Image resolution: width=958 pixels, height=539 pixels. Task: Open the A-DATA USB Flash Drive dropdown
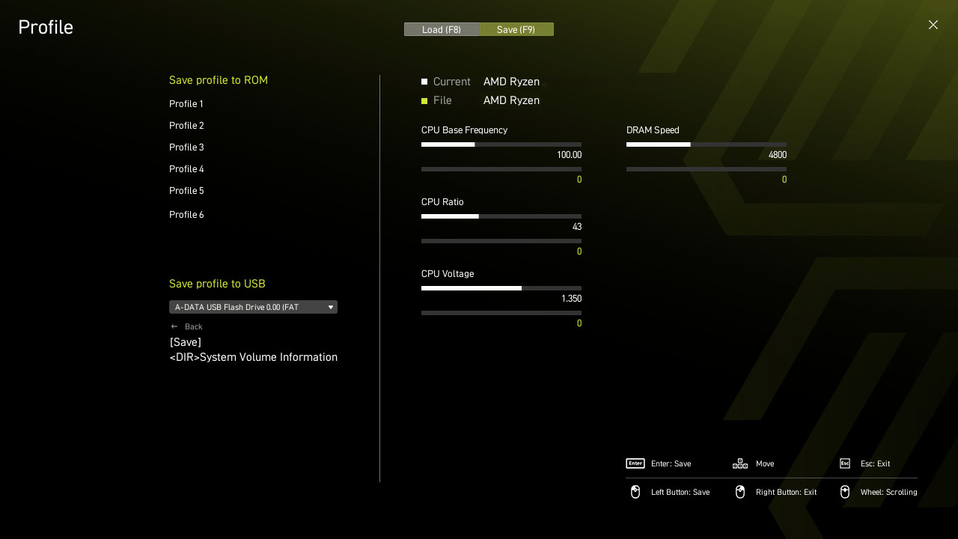[253, 307]
